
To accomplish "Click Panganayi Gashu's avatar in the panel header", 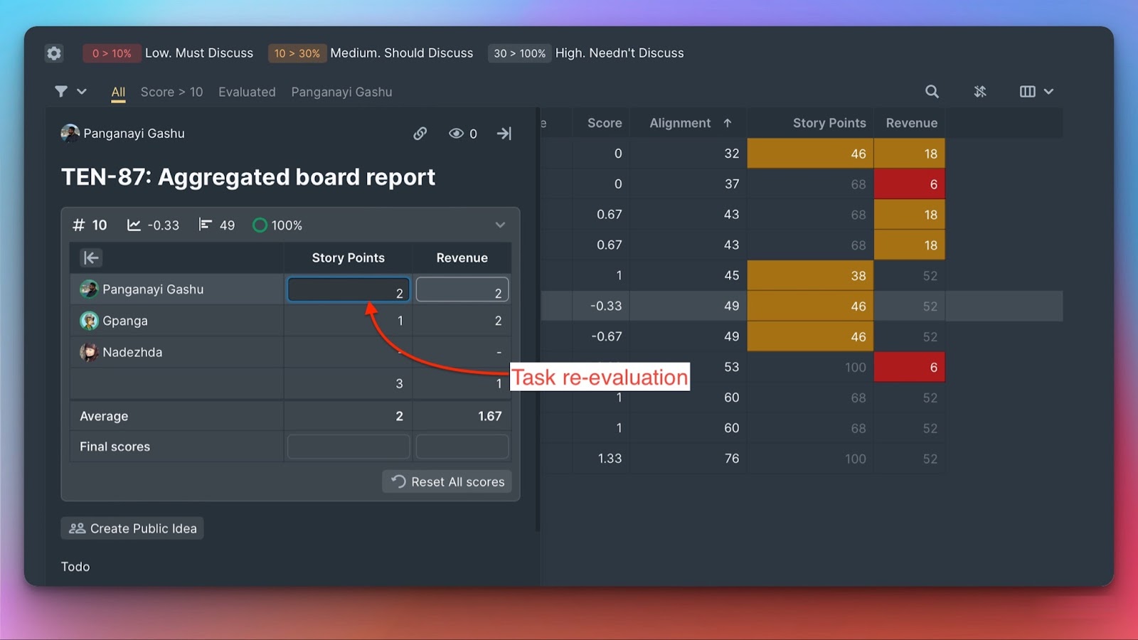I will tap(70, 134).
